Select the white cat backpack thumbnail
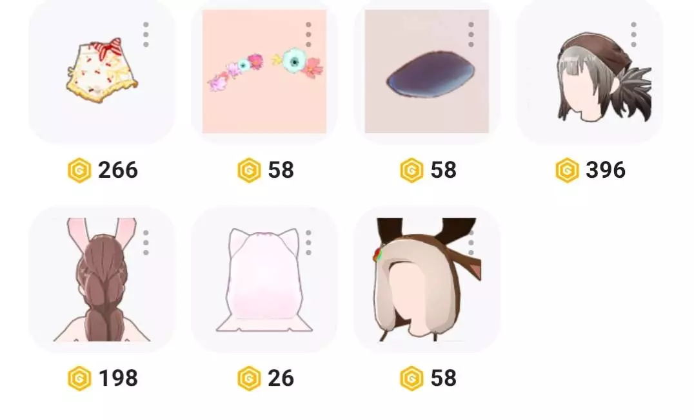694x420 pixels. tap(264, 280)
